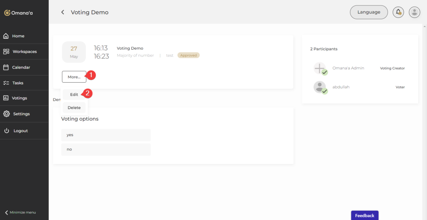Click the Feedback button
427x220 pixels.
point(364,215)
